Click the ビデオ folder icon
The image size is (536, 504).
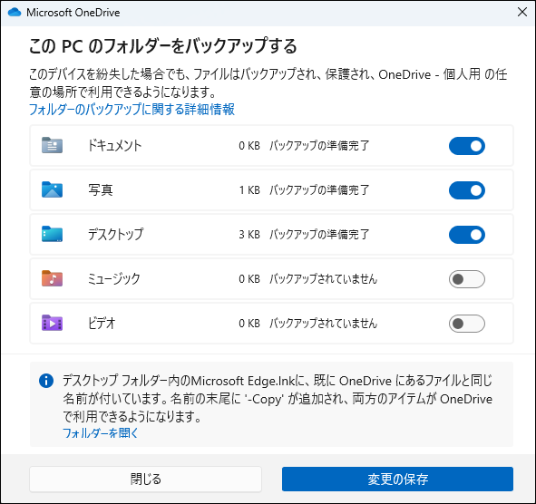(x=52, y=323)
